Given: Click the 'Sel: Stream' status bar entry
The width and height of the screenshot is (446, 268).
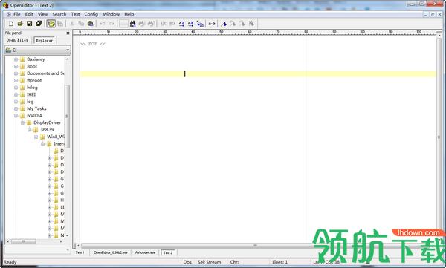Looking at the screenshot, I should coord(210,262).
